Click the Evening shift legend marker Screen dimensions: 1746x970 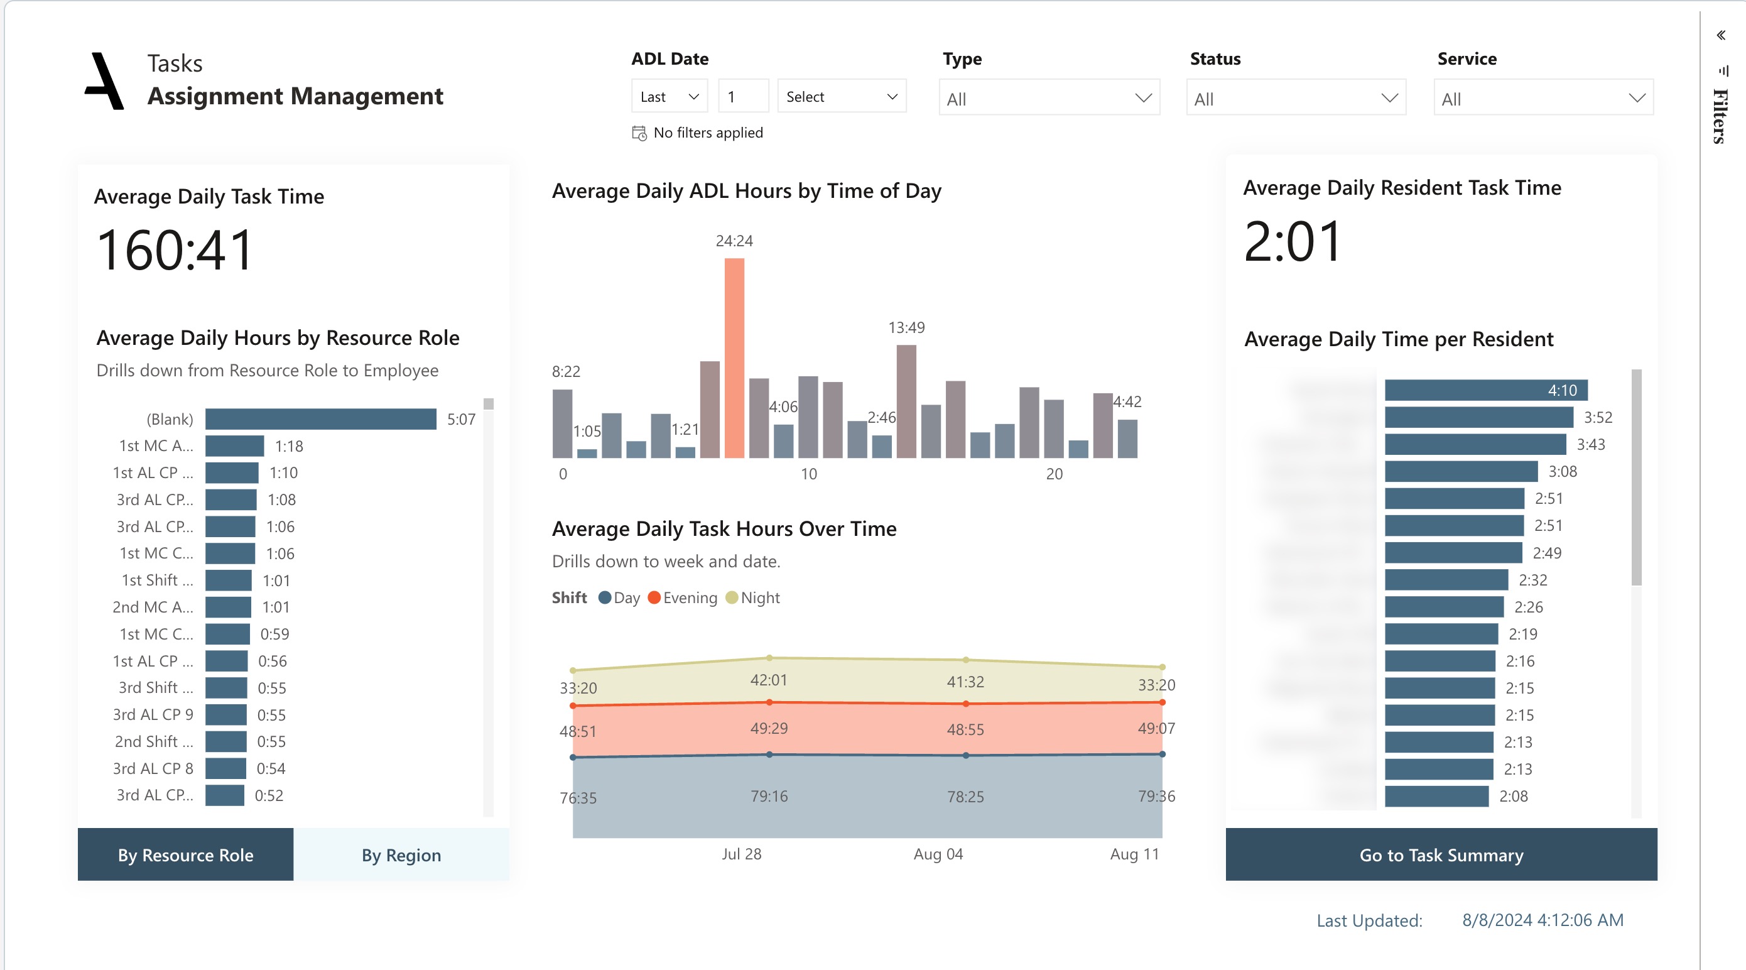(x=654, y=598)
